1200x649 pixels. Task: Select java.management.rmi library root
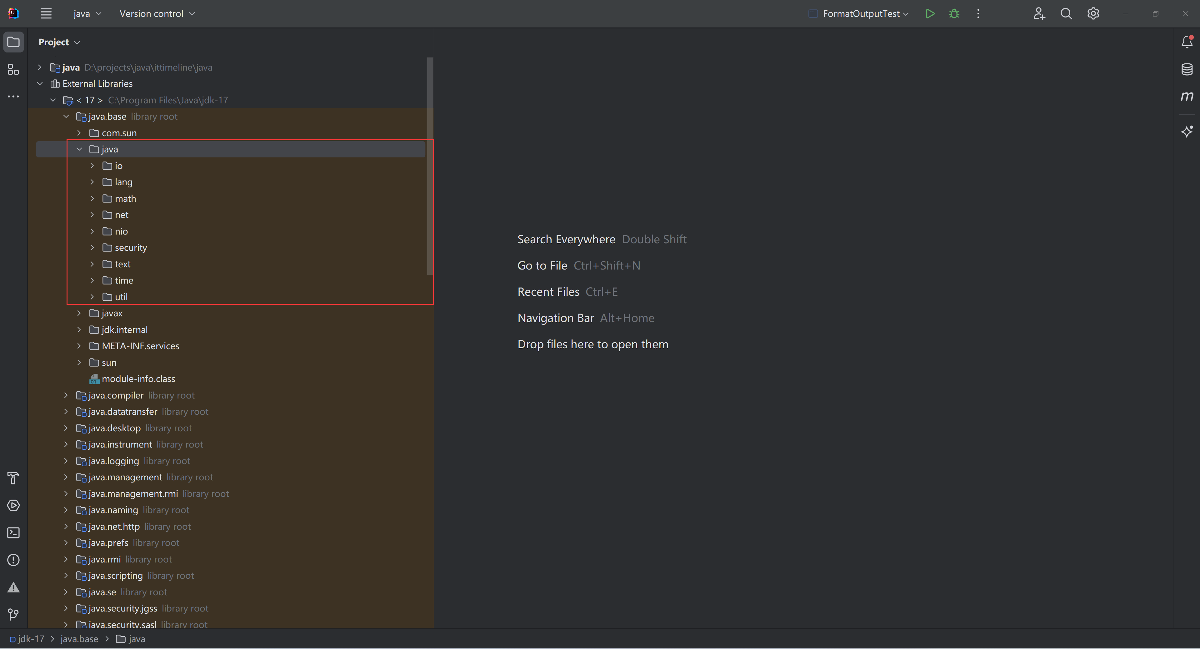point(152,493)
